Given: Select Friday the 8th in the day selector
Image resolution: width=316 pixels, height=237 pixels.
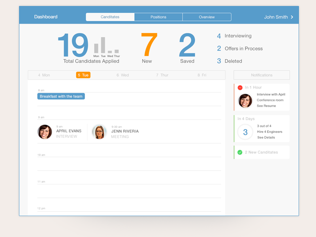Looking at the screenshot, I should pyautogui.click(x=201, y=75).
